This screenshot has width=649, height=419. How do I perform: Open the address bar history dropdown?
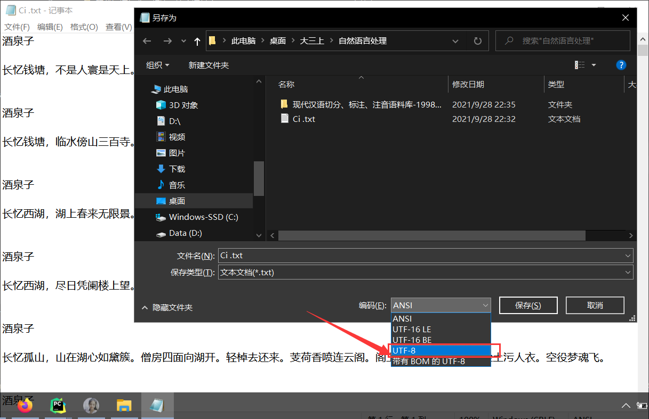(455, 41)
